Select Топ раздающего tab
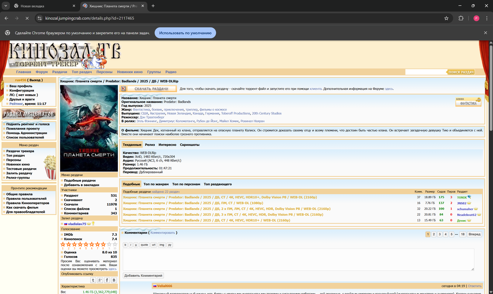The width and height of the screenshot is (493, 294). 218,184
